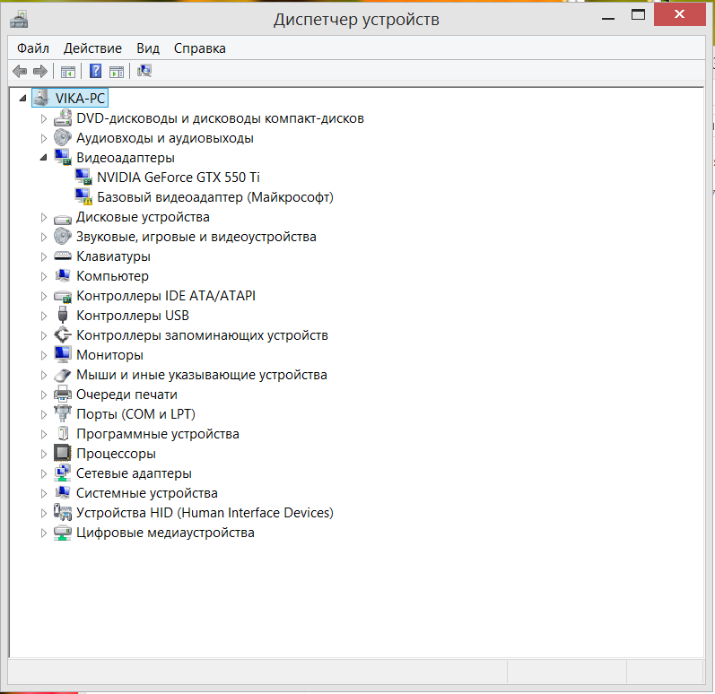The image size is (715, 694).
Task: Expand the Системные устройства category
Action: click(43, 493)
